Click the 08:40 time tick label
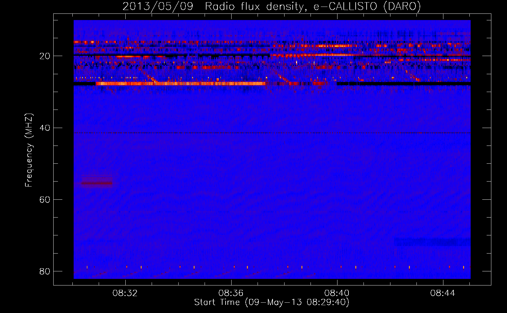The image size is (507, 313). click(x=337, y=293)
